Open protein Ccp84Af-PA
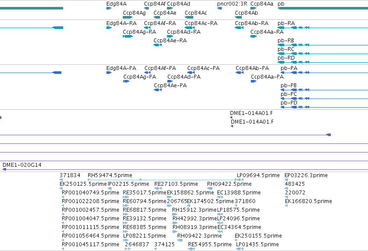Viewport: 368px width, 251px height. [x=160, y=68]
